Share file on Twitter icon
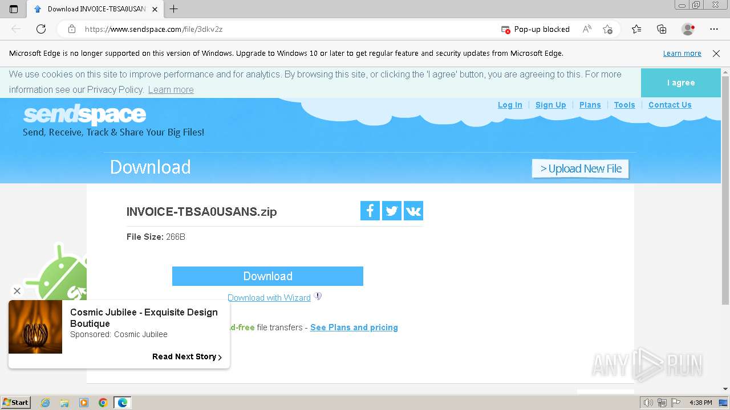The image size is (730, 410). point(392,211)
